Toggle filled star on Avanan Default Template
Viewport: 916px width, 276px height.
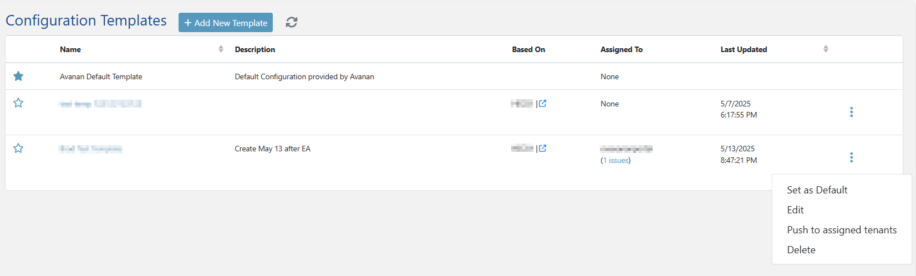click(18, 76)
